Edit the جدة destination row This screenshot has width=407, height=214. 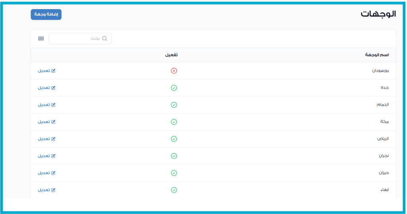click(47, 88)
